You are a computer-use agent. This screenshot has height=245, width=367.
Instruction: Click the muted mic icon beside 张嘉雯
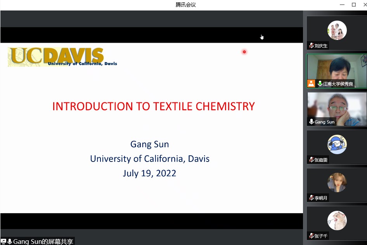coord(311,160)
